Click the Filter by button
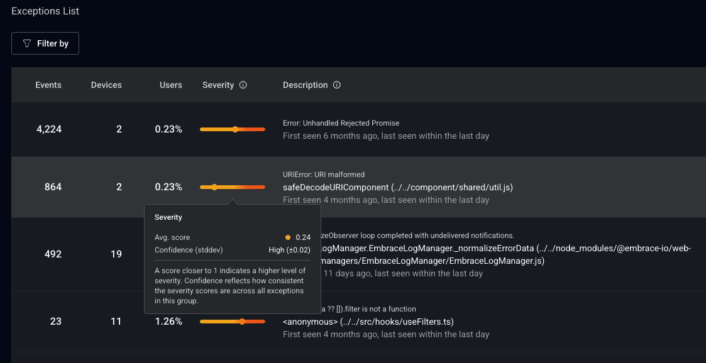Image resolution: width=706 pixels, height=363 pixels. 45,43
